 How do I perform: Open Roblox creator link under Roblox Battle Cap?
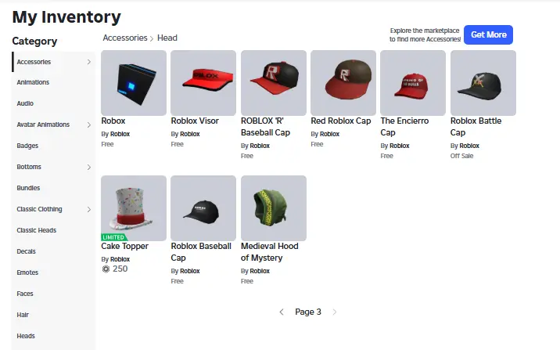(469, 146)
